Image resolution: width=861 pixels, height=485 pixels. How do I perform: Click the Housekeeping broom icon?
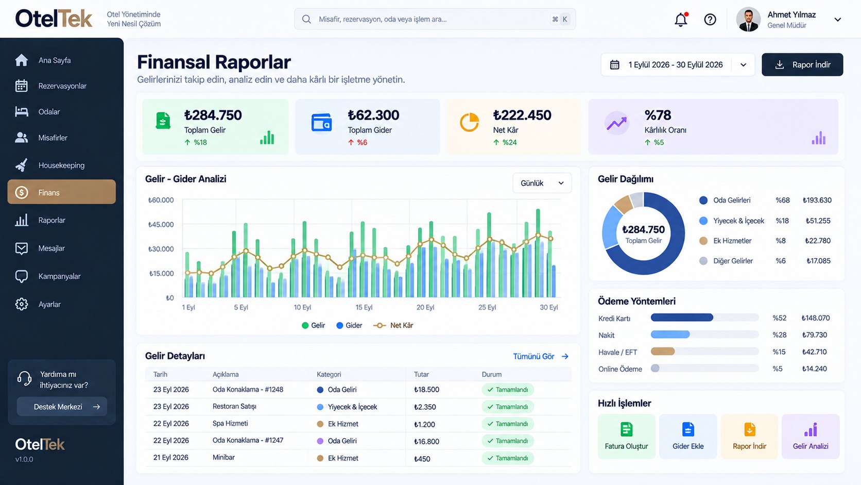(x=22, y=165)
